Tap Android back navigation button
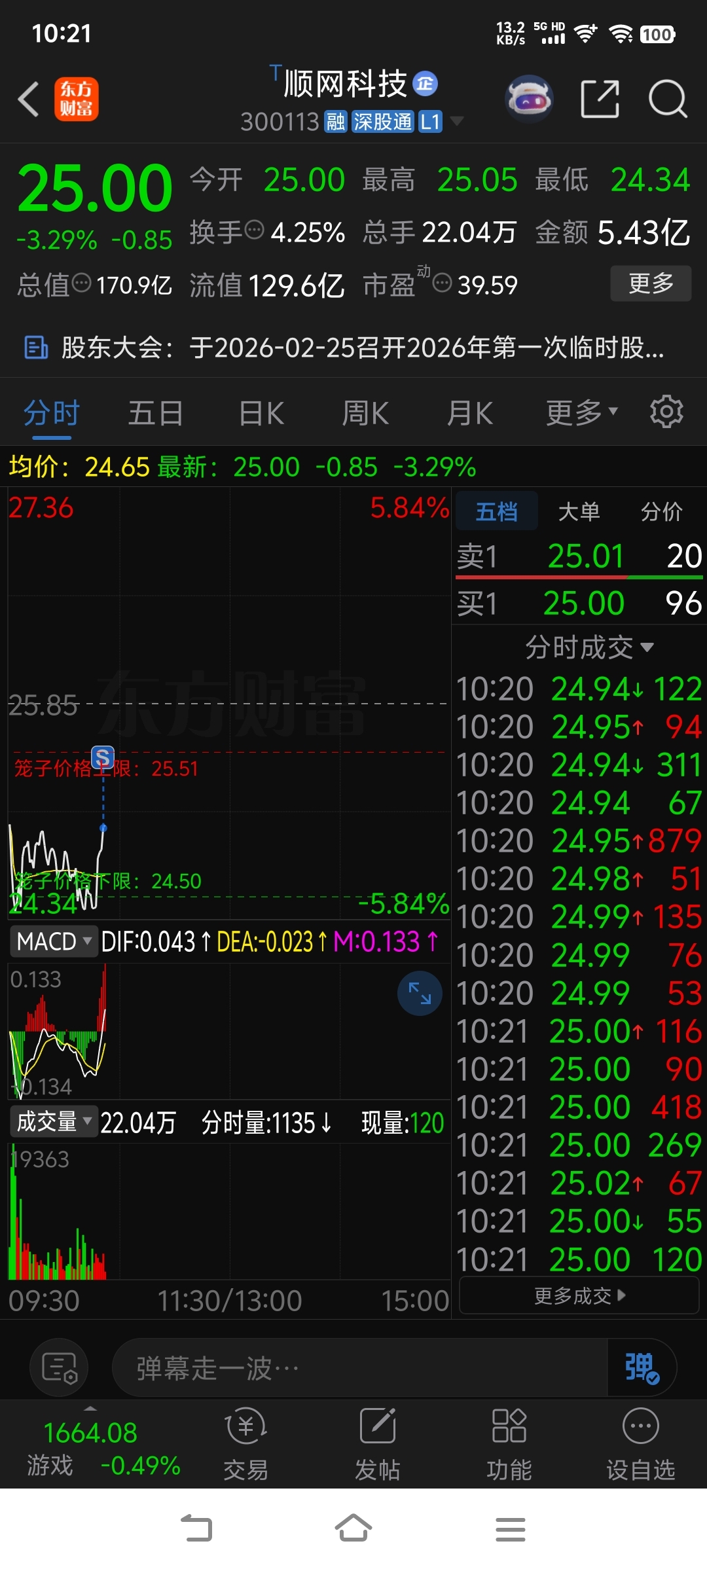 (x=196, y=1529)
